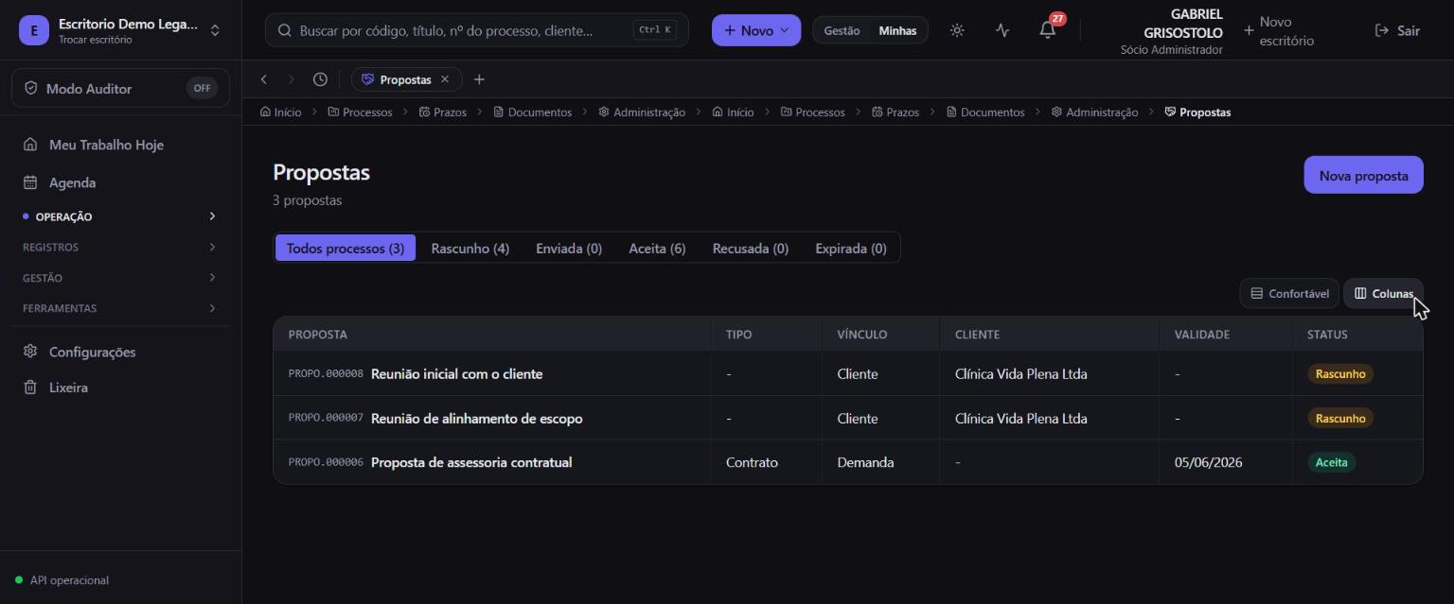Open proposal Reunião de alinhamento de escopo
This screenshot has width=1454, height=604.
pyautogui.click(x=477, y=418)
